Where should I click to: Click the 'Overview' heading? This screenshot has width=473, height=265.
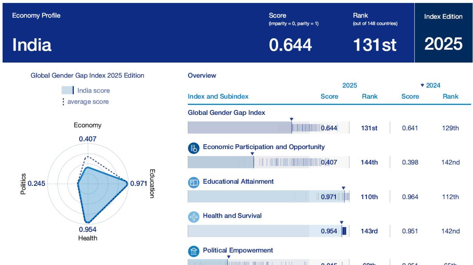point(202,75)
